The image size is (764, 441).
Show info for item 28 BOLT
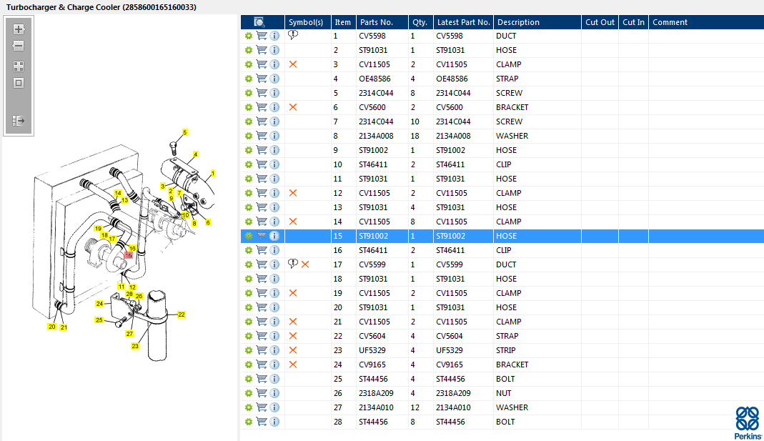pyautogui.click(x=275, y=422)
